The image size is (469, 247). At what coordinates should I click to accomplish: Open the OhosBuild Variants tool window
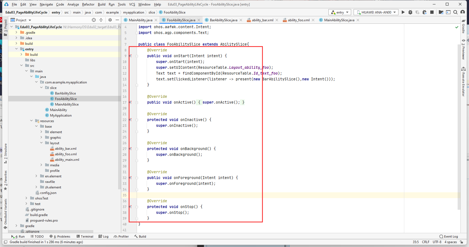tap(5, 214)
